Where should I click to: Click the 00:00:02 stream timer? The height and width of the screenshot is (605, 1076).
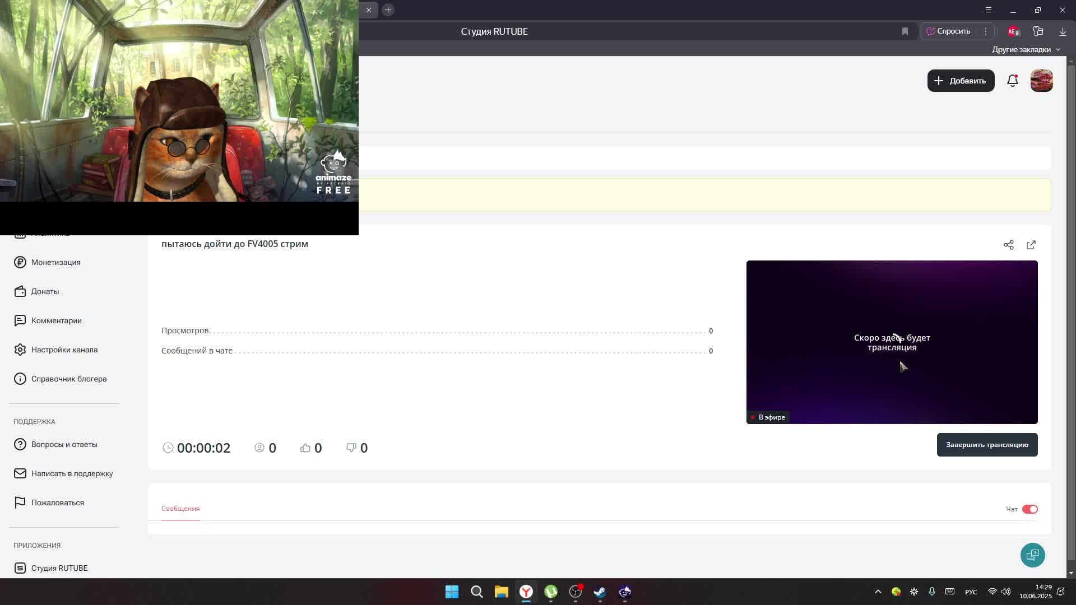pos(203,448)
